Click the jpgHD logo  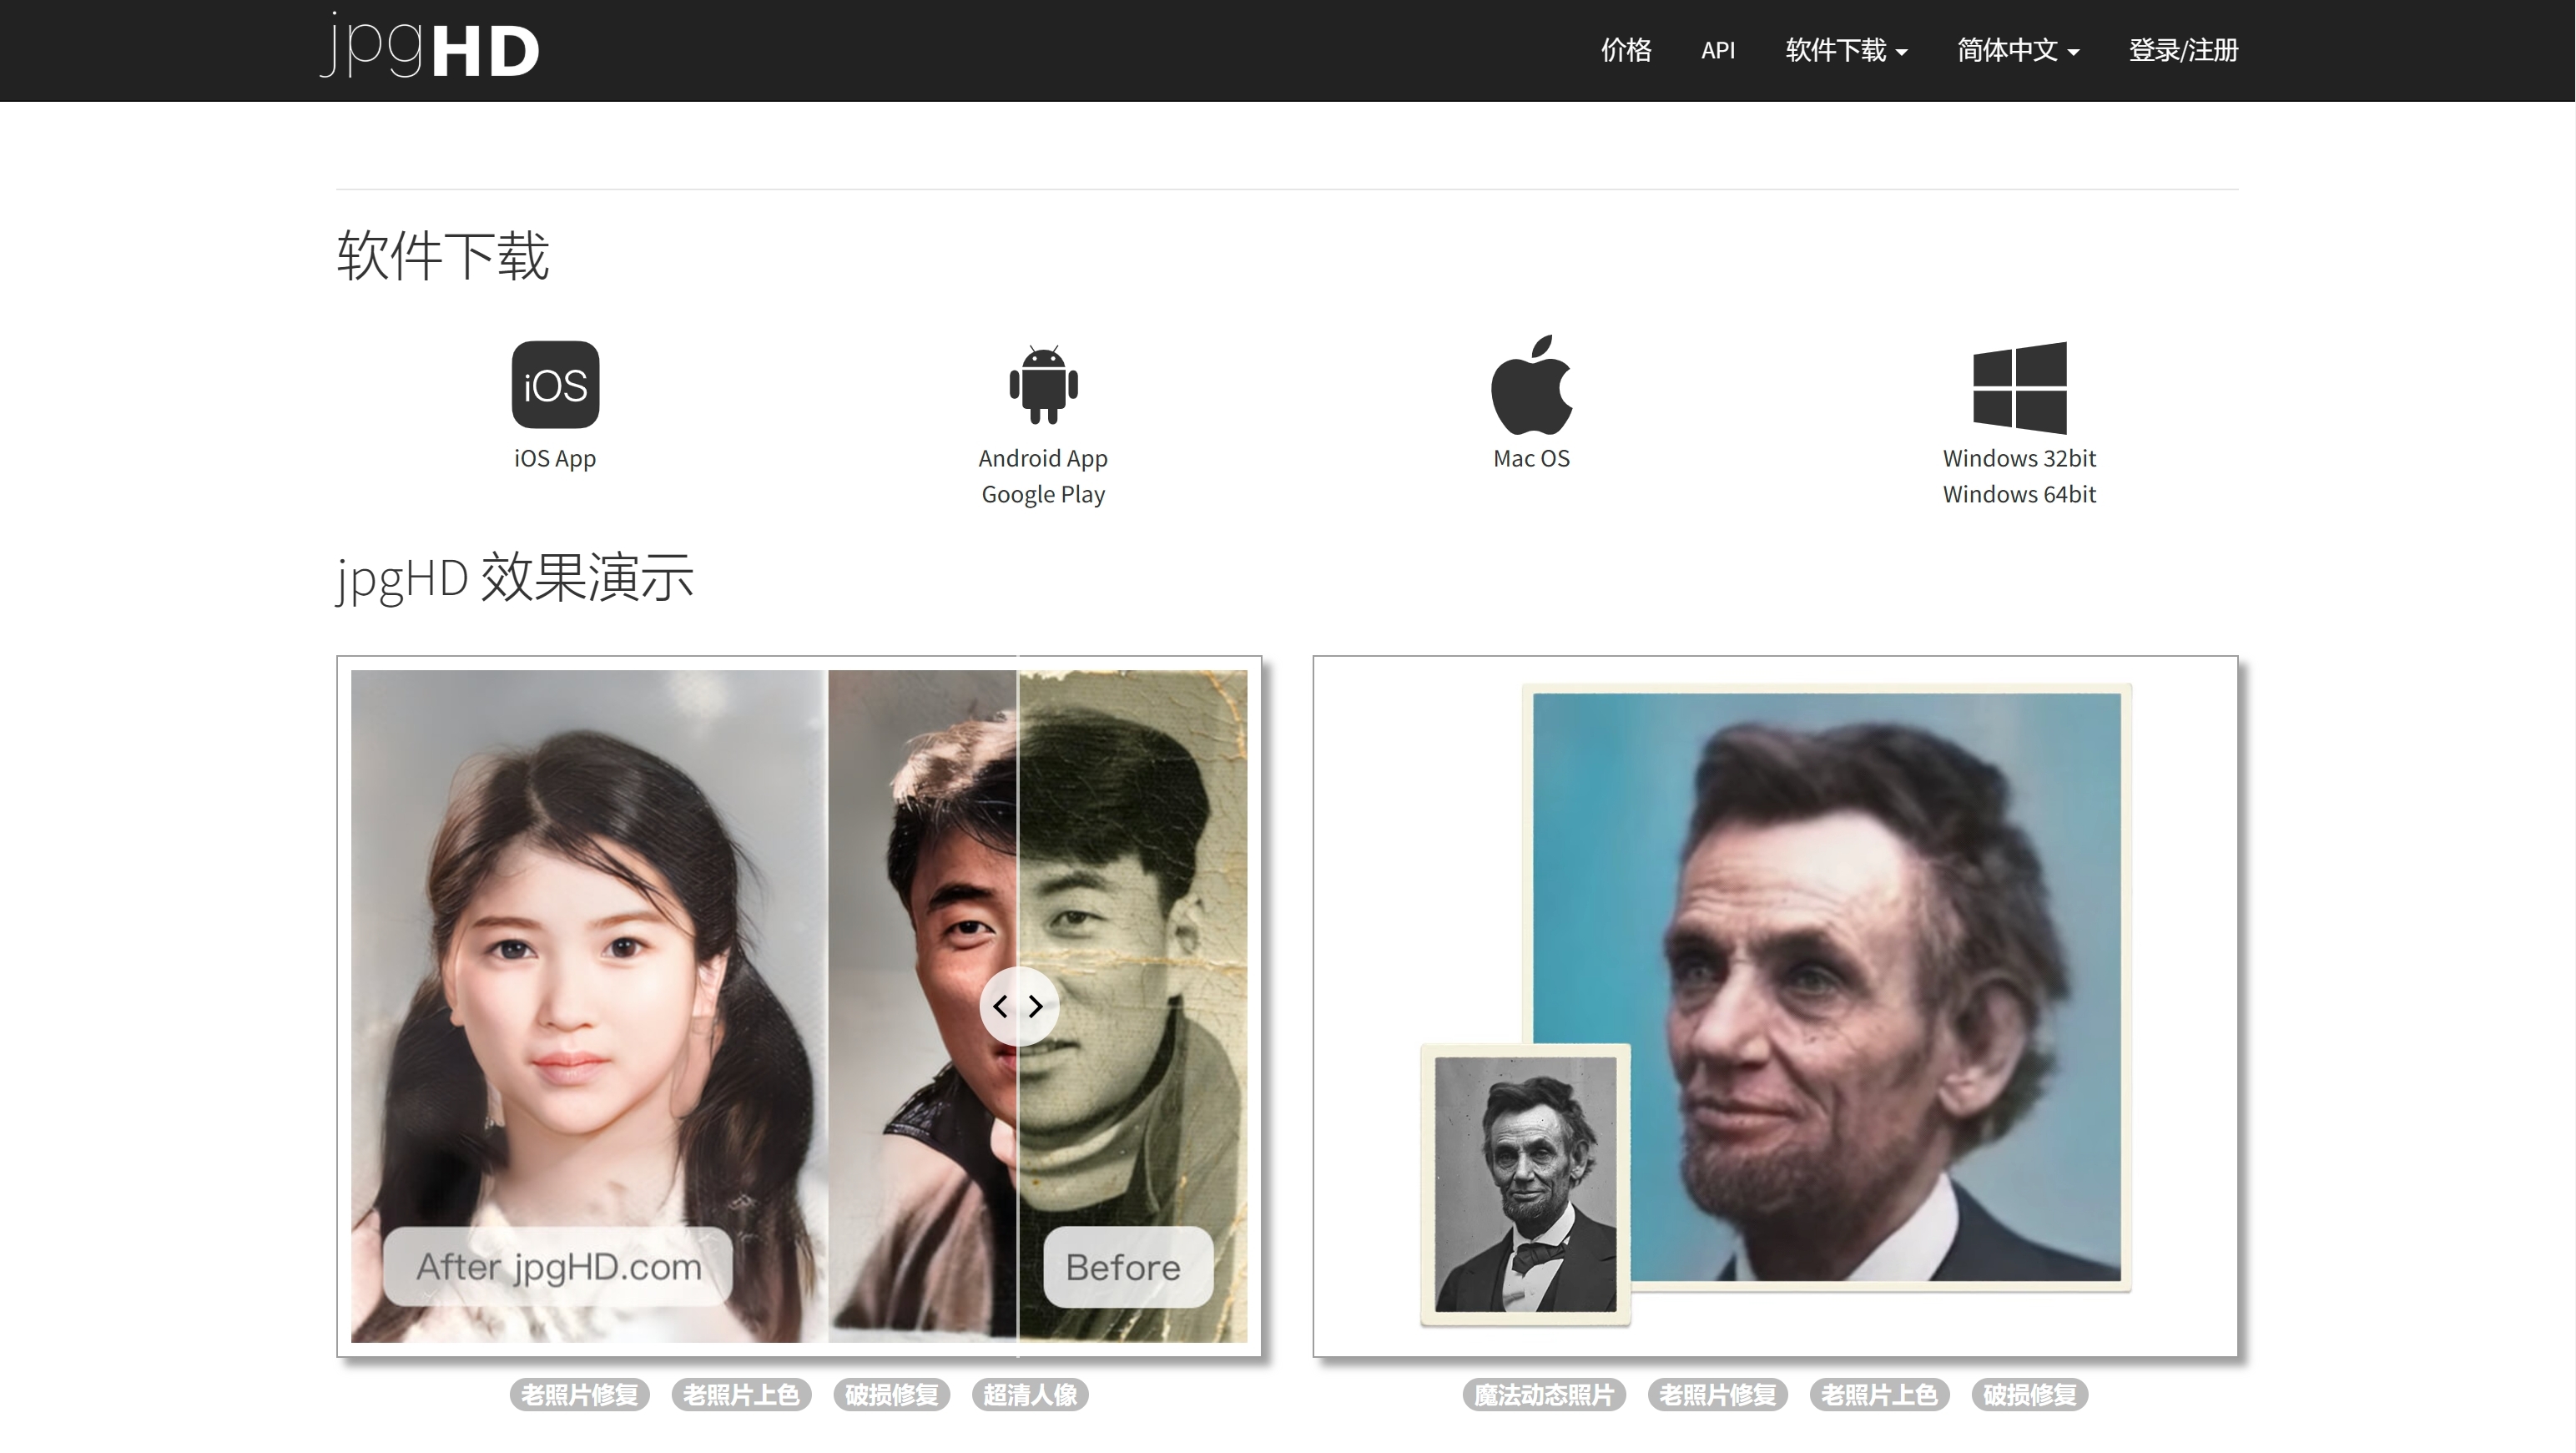click(x=430, y=45)
